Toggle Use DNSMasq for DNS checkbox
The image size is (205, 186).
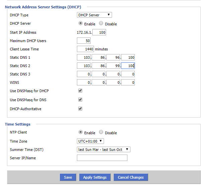click(80, 100)
